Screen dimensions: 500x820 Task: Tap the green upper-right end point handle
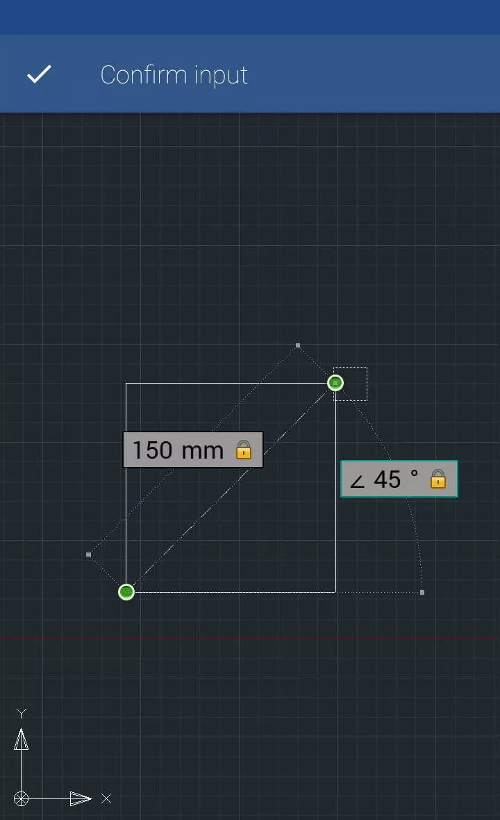335,383
